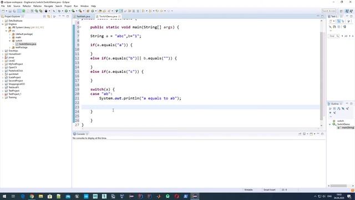Viewport: 355px width, 200px height.
Task: Collapse the Englava project node
Action: click(x=3, y=24)
